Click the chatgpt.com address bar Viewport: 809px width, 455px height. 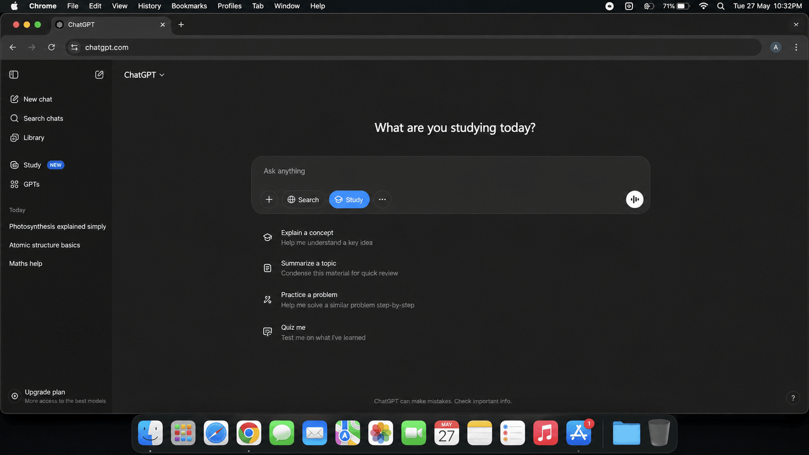point(414,47)
